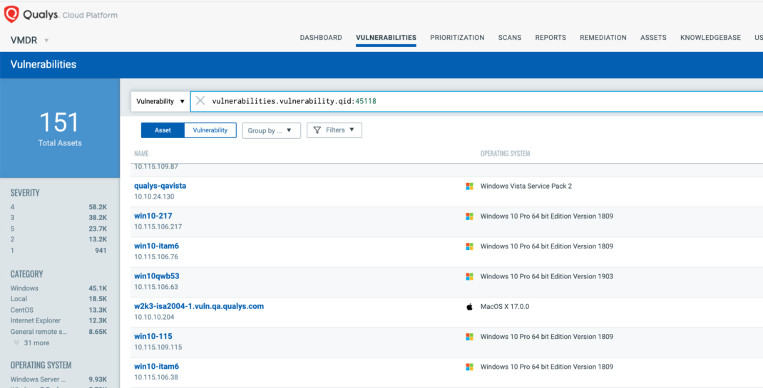Image resolution: width=763 pixels, height=388 pixels.
Task: Open w2k3-isa2004-1.vuln.qa.qualys.com asset
Action: pyautogui.click(x=199, y=306)
